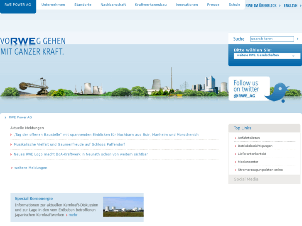Click the VORWEG GEHEN logo
302x226 pixels.
[33, 46]
